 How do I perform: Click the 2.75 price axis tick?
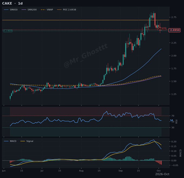pos(174,17)
